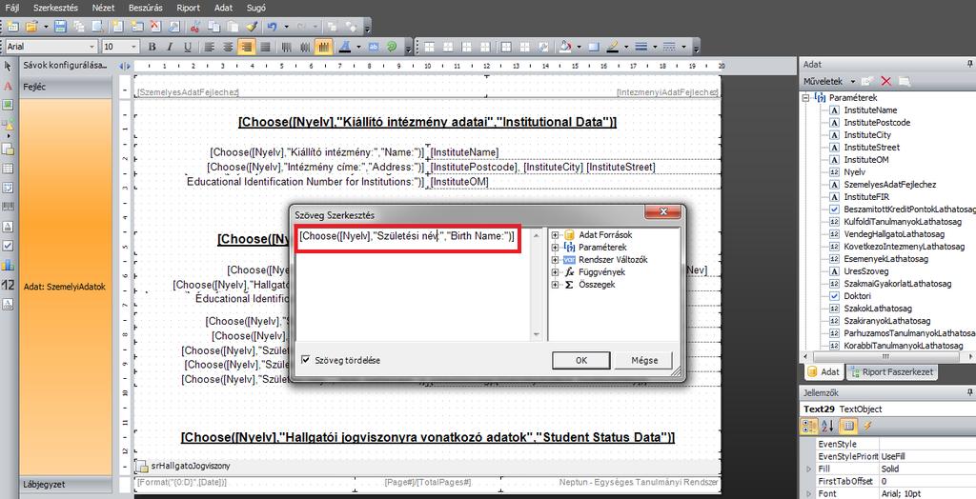This screenshot has width=976, height=499.
Task: Click the delete page (red X) toolbar icon
Action: [x=155, y=26]
